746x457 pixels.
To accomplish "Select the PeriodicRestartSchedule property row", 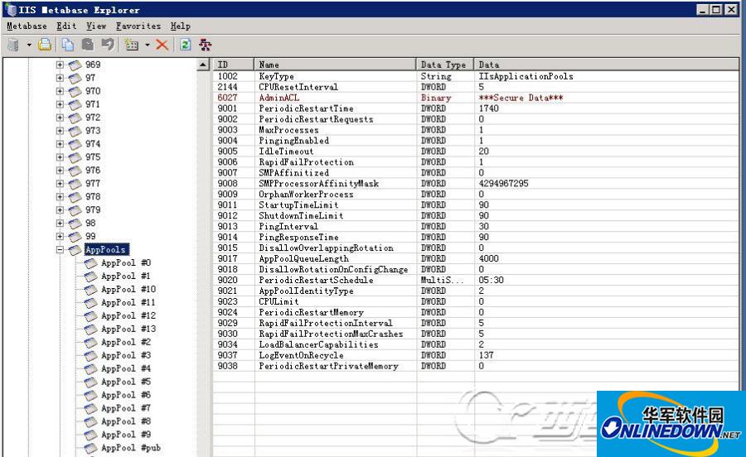I will [x=476, y=281].
